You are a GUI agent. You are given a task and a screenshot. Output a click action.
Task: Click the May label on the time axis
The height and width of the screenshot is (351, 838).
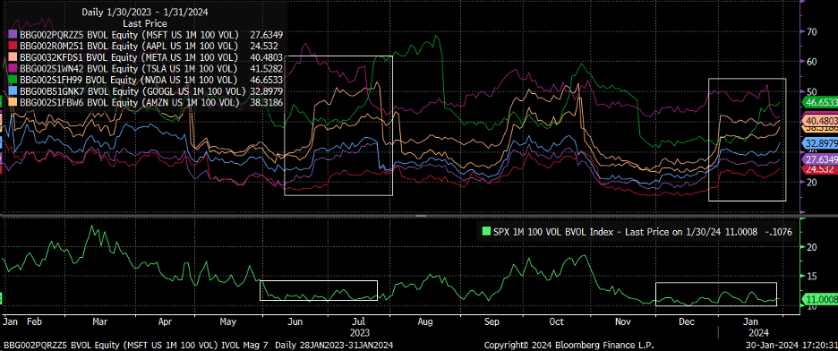coord(228,322)
